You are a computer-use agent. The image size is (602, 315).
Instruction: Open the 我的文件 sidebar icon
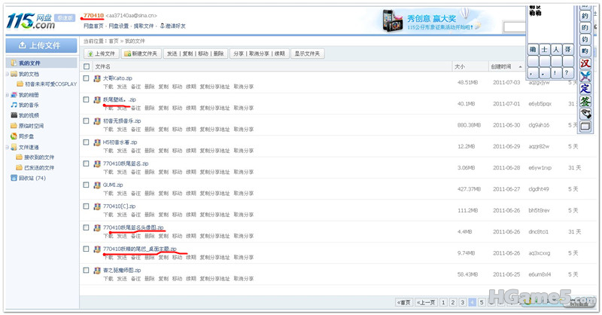(14, 63)
